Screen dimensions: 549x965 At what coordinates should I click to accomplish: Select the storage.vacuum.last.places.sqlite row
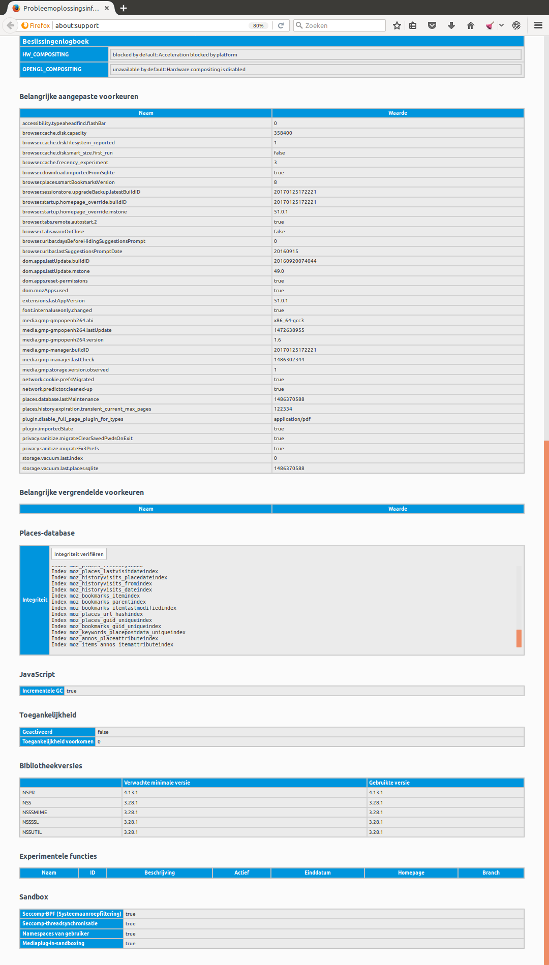(x=272, y=469)
